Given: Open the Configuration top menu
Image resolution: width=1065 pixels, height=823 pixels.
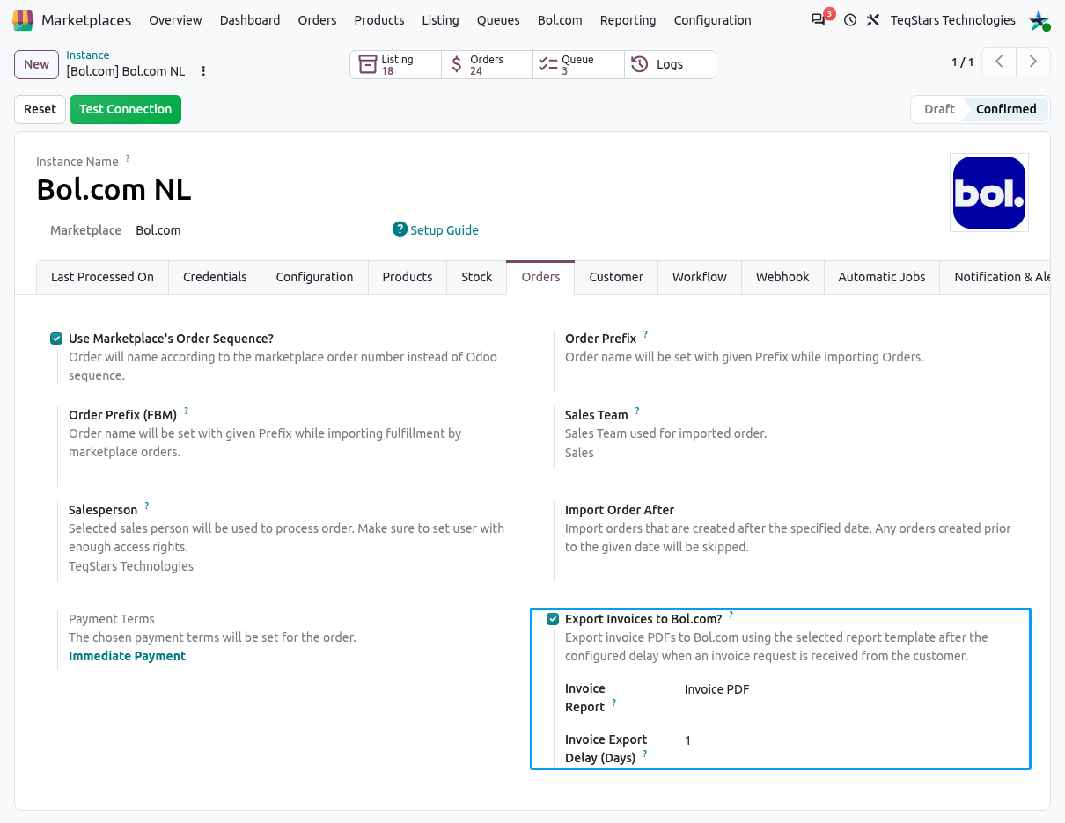Looking at the screenshot, I should pyautogui.click(x=713, y=19).
